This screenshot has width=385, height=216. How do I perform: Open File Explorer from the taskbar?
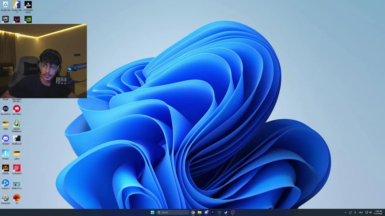pyautogui.click(x=199, y=212)
